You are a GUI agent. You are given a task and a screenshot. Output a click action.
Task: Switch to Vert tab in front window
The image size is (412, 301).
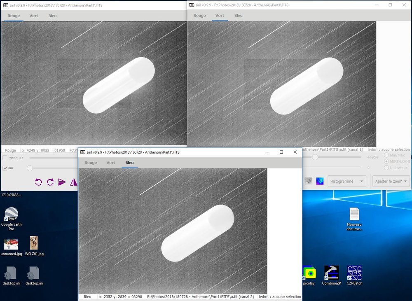point(110,163)
